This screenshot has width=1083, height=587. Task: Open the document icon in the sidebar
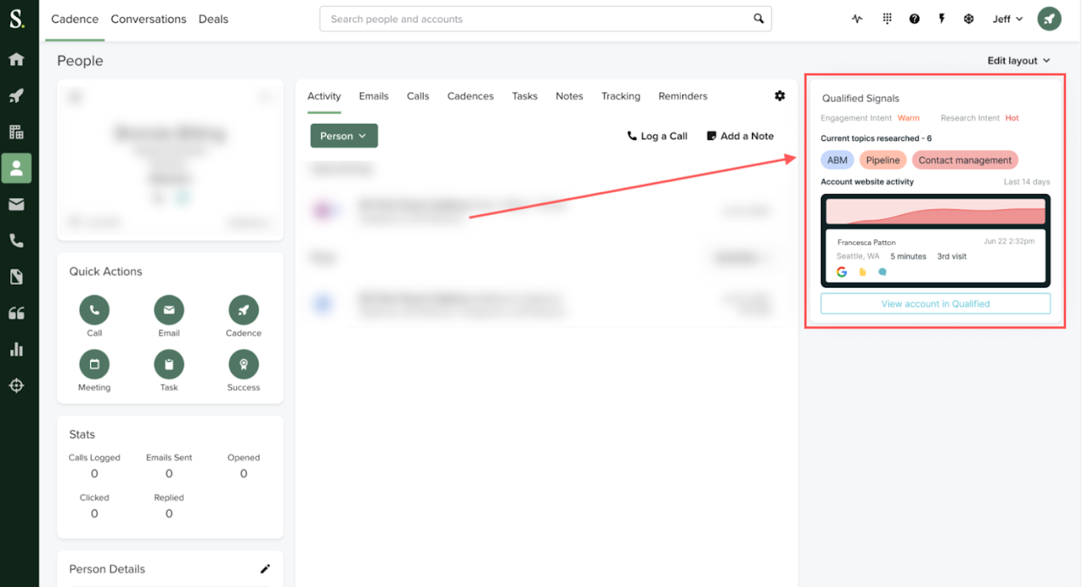click(16, 277)
